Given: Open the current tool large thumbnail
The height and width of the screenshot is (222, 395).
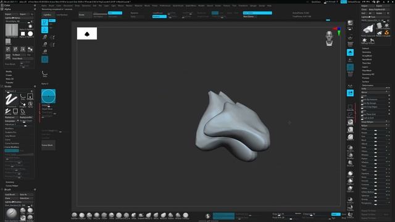Looking at the screenshot, I should (x=368, y=29).
